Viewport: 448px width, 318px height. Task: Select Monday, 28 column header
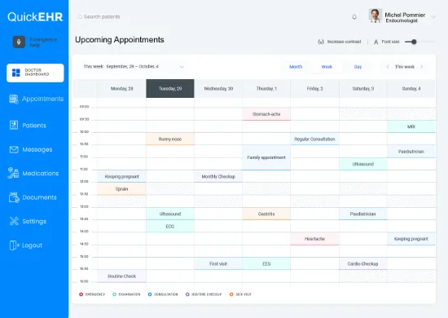coord(121,89)
